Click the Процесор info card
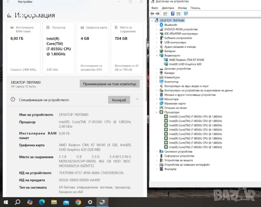This screenshot has width=261, height=207. coord(59,48)
